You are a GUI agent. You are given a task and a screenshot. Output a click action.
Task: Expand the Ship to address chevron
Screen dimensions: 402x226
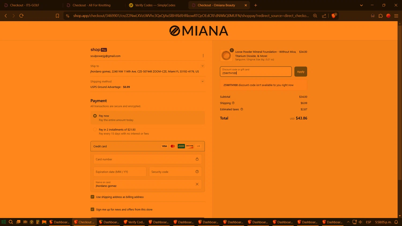point(203,66)
